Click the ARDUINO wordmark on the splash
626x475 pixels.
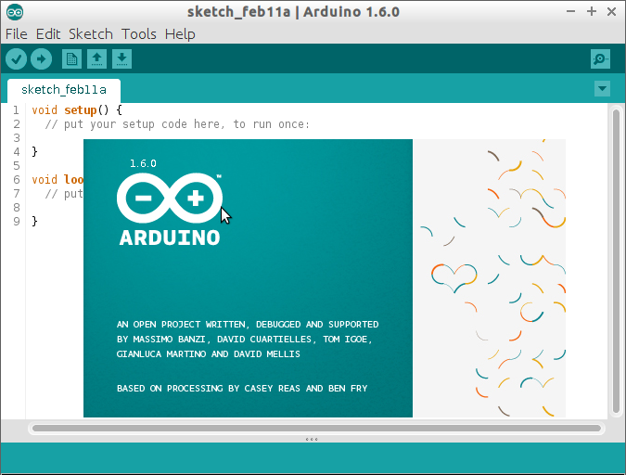(x=170, y=237)
